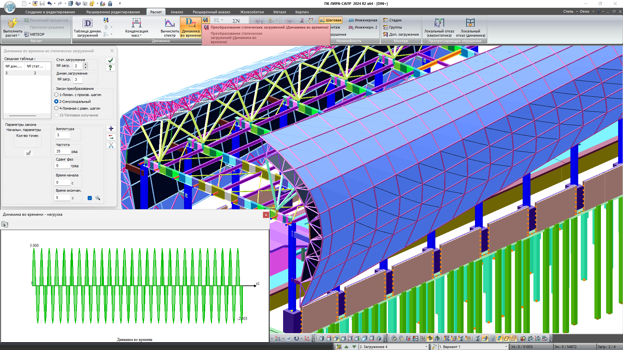This screenshot has height=350, width=623.
Task: Click the summary table horizontal scrollbar
Action: [22, 115]
